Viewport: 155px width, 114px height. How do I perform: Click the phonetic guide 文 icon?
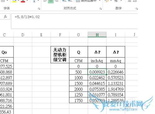click(x=34, y=1)
